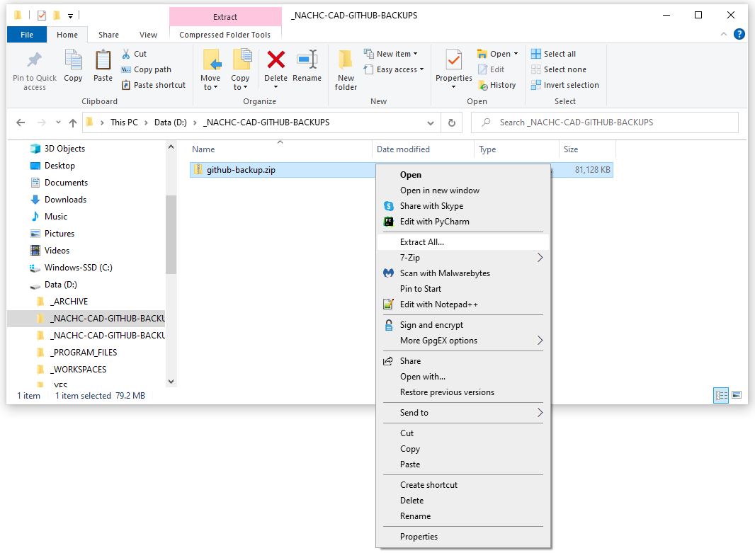Select the github-backup.zip file
This screenshot has height=553, width=755.
(x=241, y=170)
